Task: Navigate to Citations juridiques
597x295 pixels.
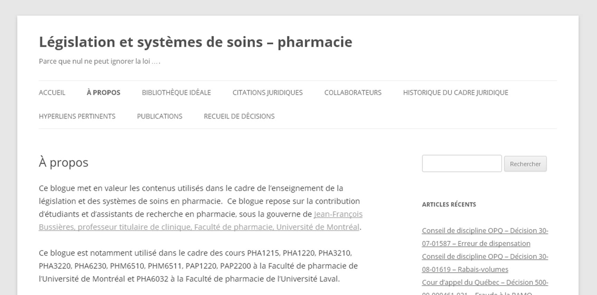Action: coord(267,92)
